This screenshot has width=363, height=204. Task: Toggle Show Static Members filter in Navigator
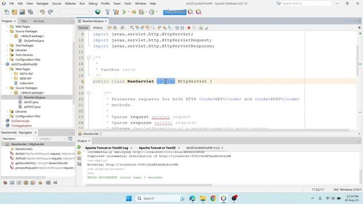coord(19,182)
